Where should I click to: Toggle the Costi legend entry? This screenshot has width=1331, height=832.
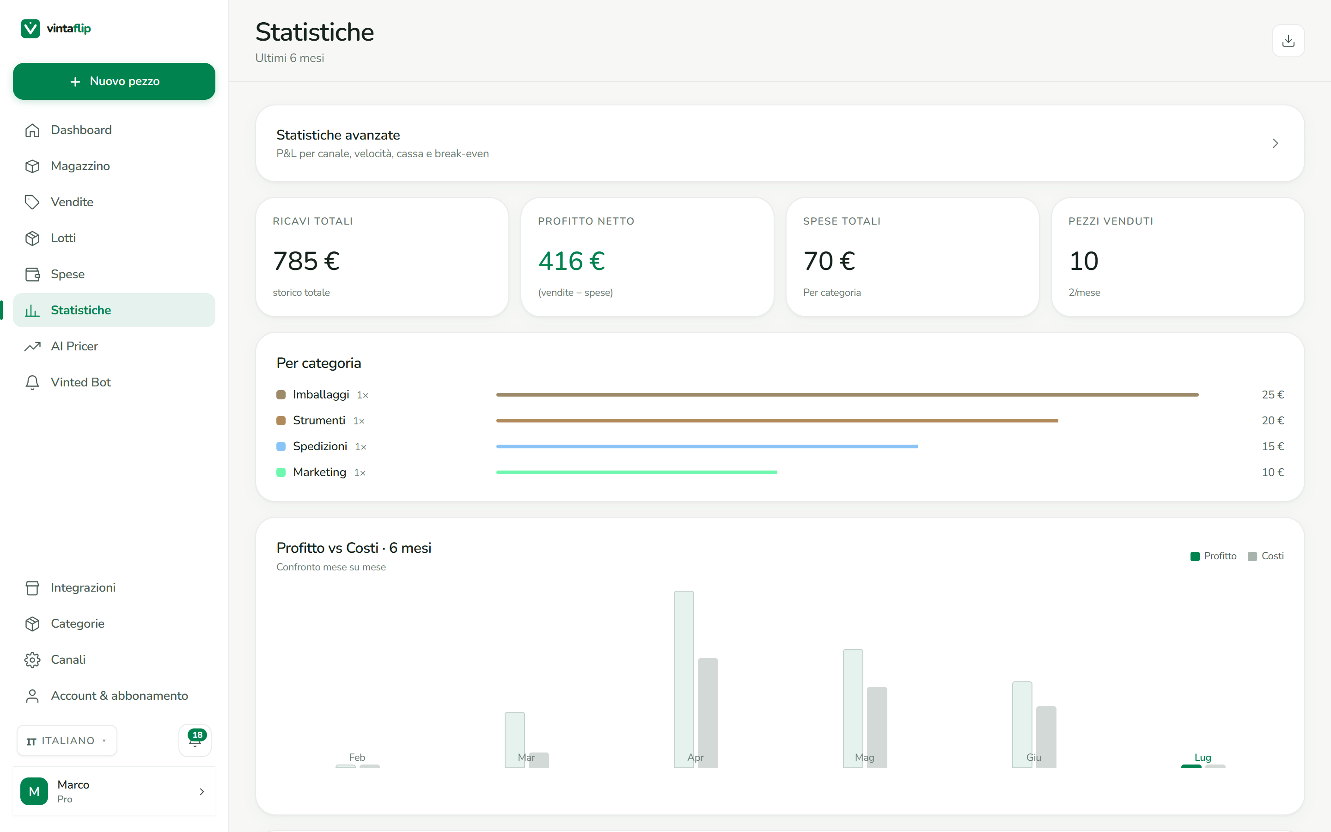[1265, 556]
